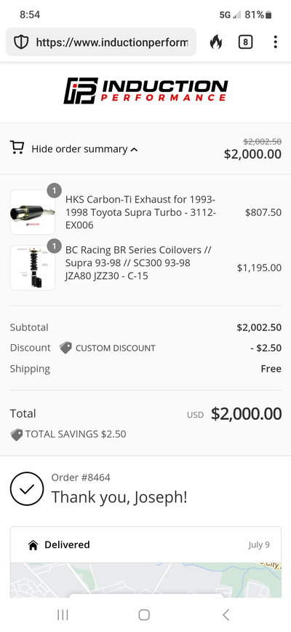291x632 pixels.
Task: Tap the Custom Discount tag icon
Action: click(65, 348)
